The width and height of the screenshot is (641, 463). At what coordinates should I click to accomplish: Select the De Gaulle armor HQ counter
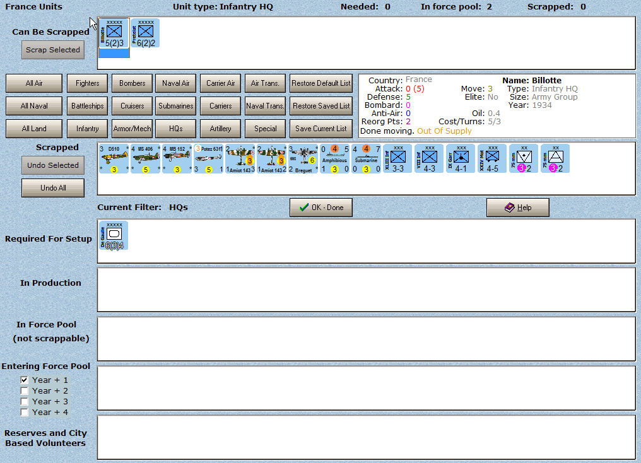click(114, 236)
